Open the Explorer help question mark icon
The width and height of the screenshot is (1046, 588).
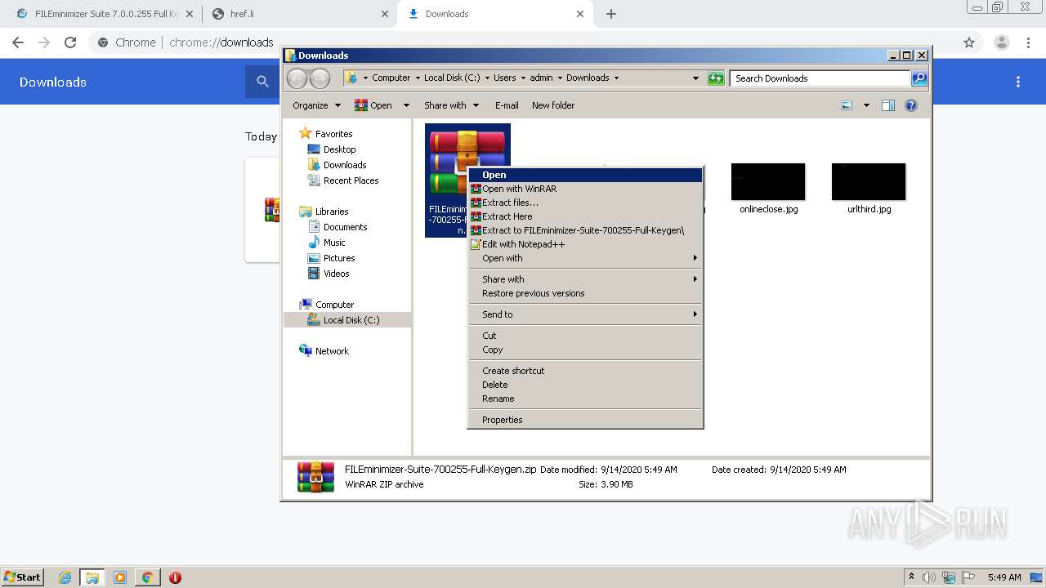pyautogui.click(x=911, y=105)
